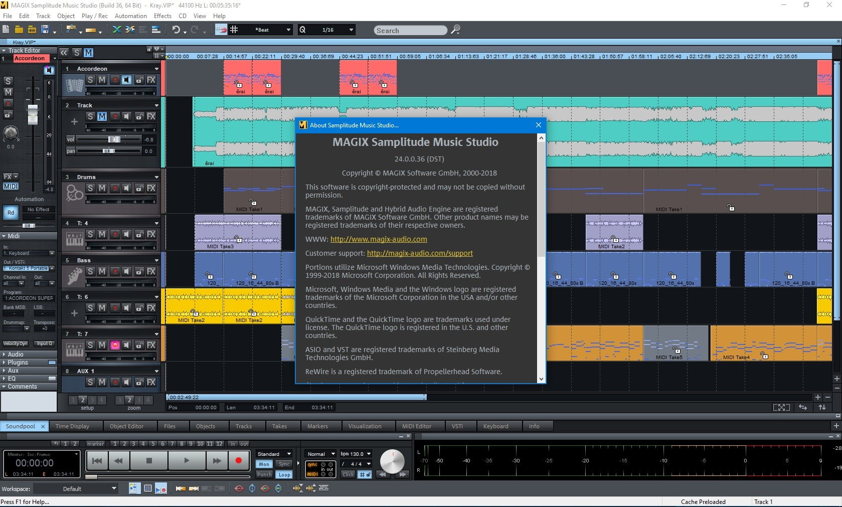Open FX for the Accordeon track

[x=151, y=80]
